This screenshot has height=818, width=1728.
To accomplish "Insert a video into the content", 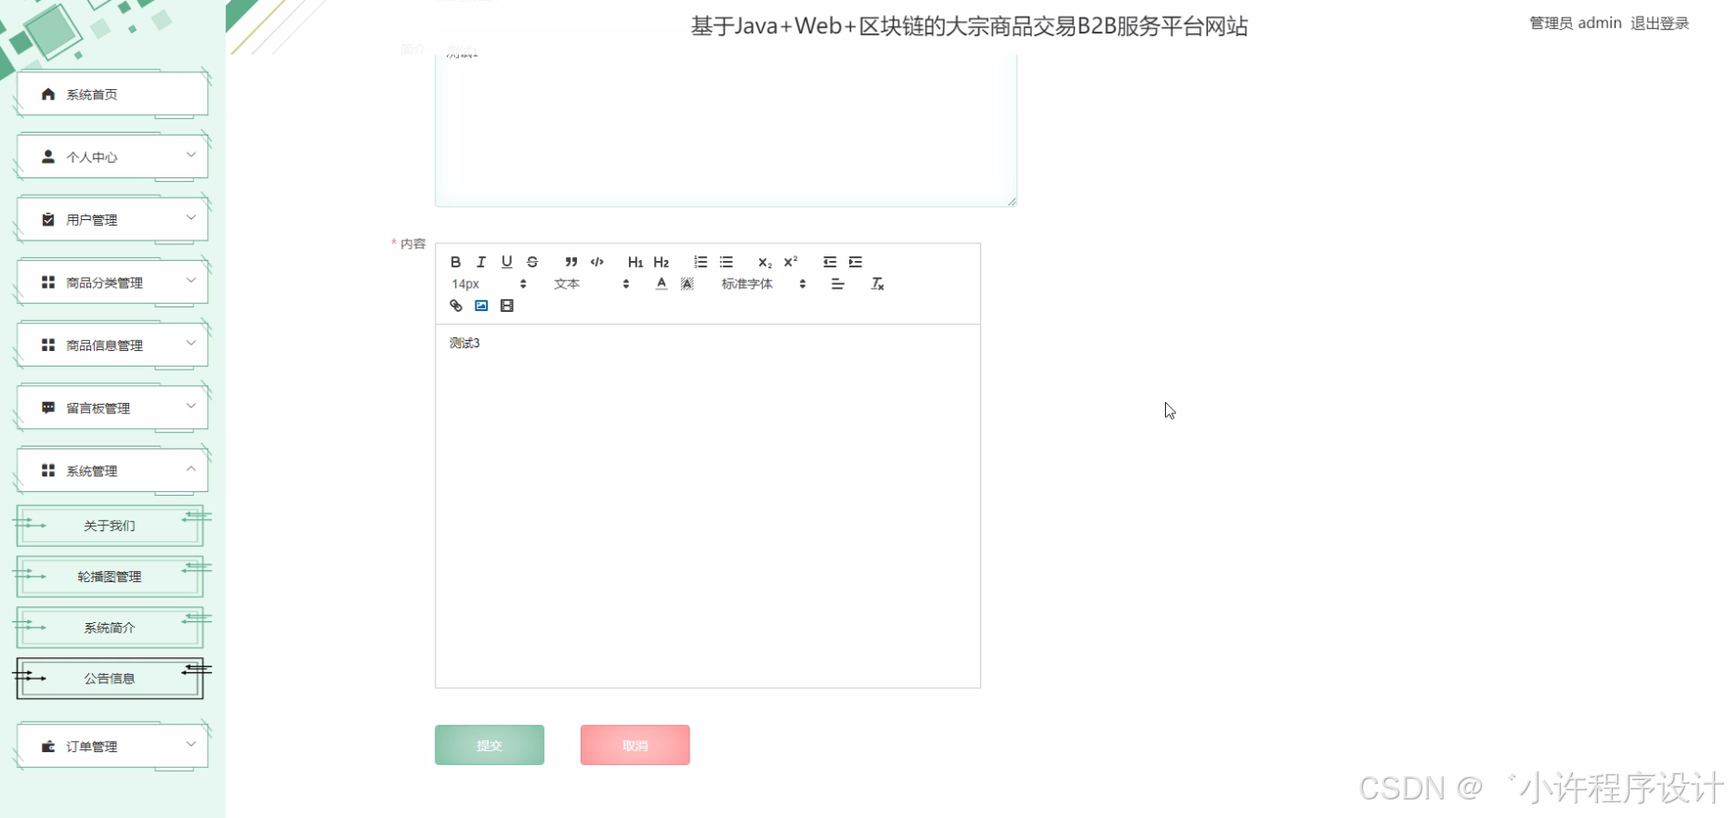I will pyautogui.click(x=507, y=305).
